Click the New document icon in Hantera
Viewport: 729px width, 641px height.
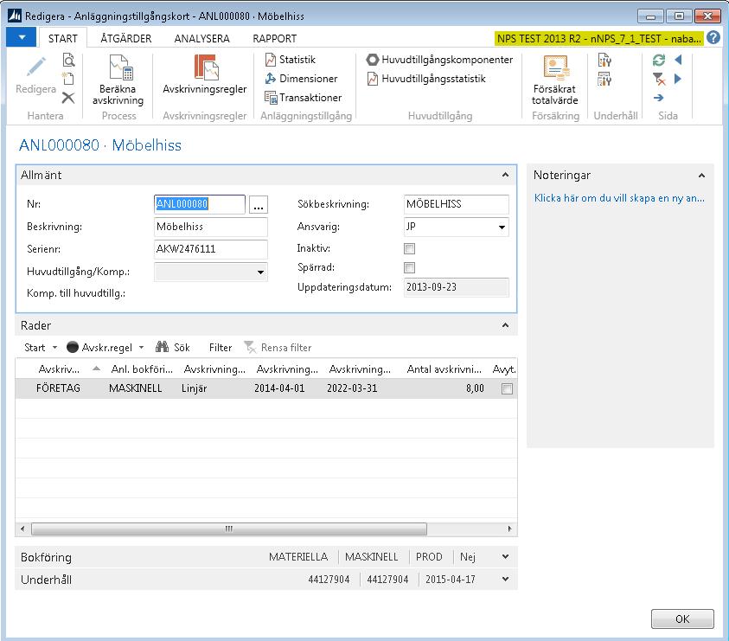[x=68, y=78]
